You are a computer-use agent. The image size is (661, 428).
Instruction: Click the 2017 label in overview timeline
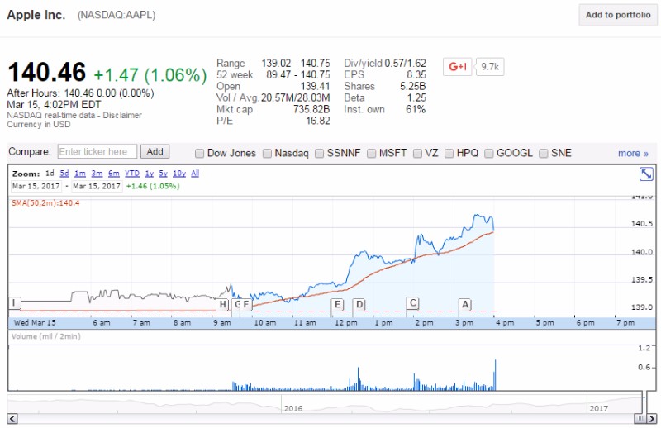(x=598, y=408)
